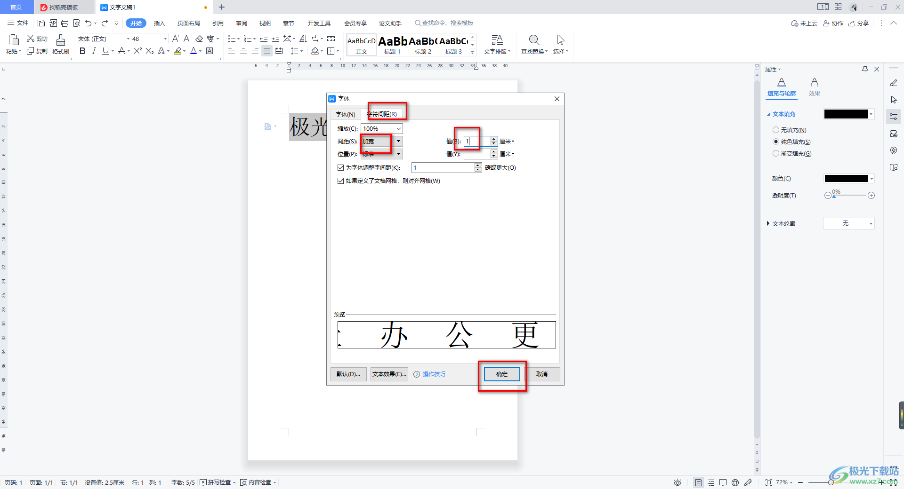Image resolution: width=904 pixels, height=489 pixels.
Task: Click the Cancel (取消) button
Action: click(x=542, y=374)
